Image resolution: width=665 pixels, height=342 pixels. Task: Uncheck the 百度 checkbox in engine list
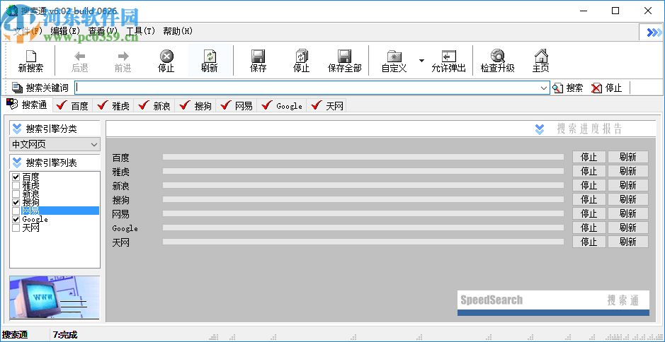pos(16,177)
